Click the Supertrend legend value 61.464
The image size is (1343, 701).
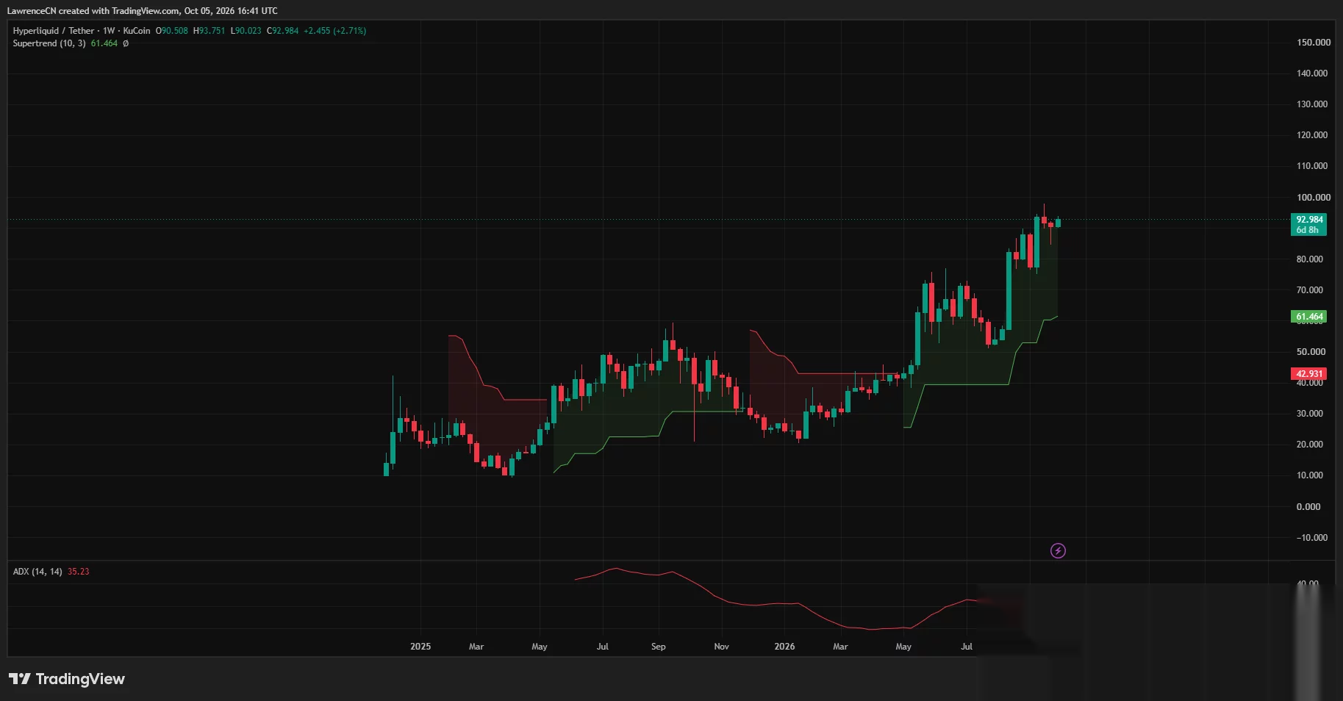[104, 43]
